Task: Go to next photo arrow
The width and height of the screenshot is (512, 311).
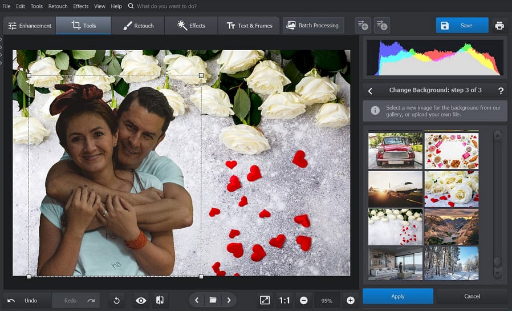Action: coord(229,300)
